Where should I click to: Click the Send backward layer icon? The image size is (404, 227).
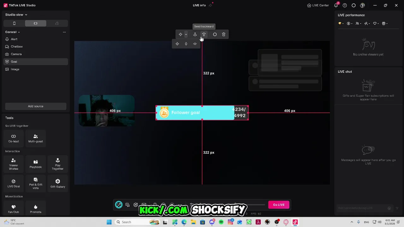pos(204,34)
